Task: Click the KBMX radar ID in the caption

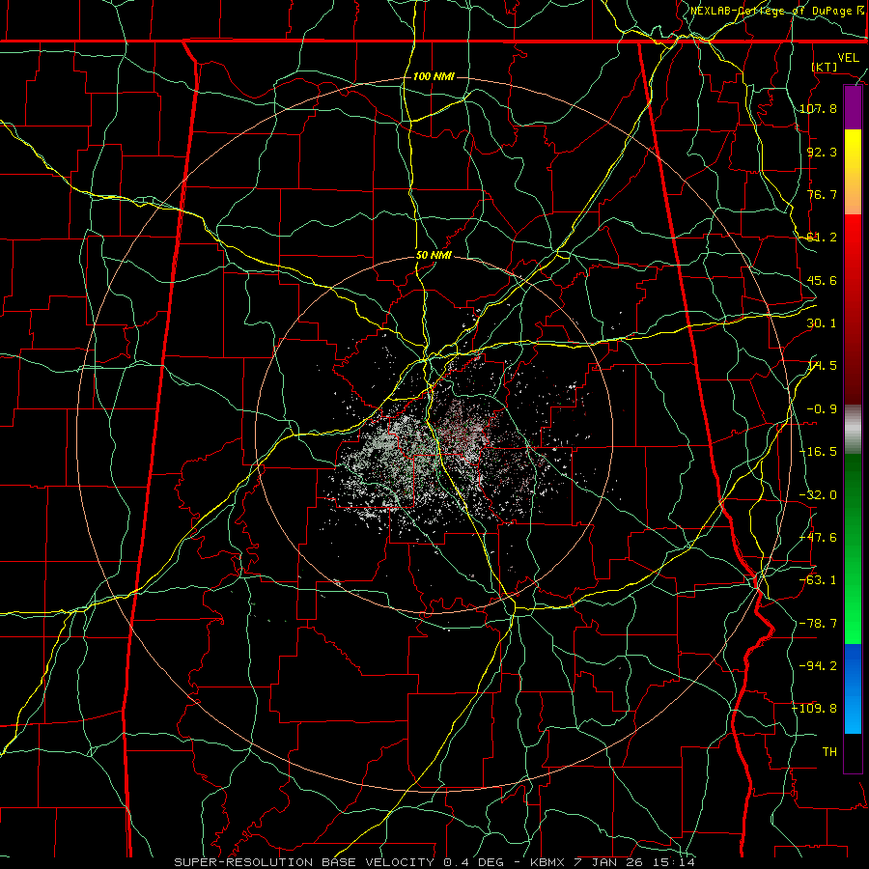Action: coord(547,862)
